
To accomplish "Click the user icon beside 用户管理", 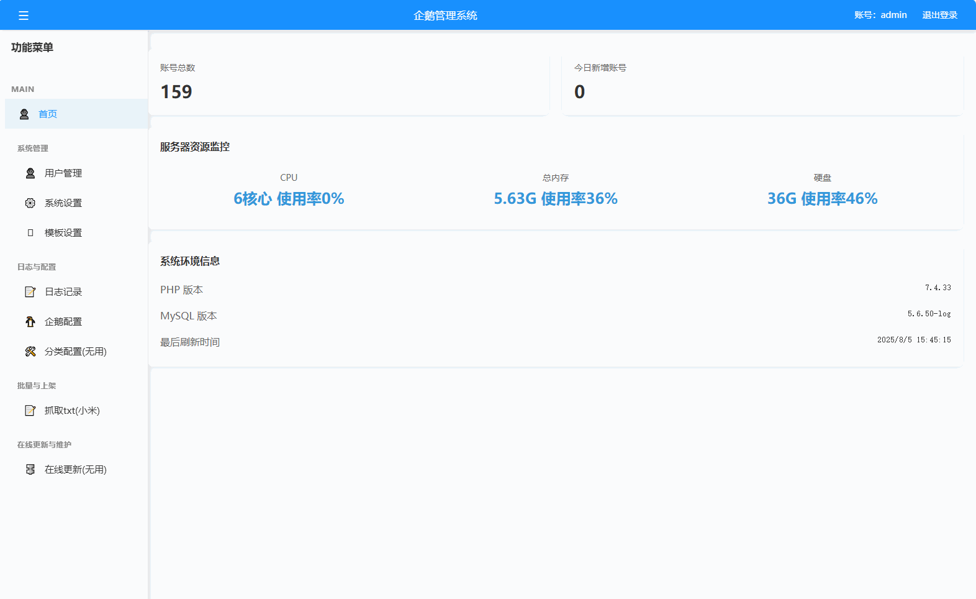I will [30, 173].
